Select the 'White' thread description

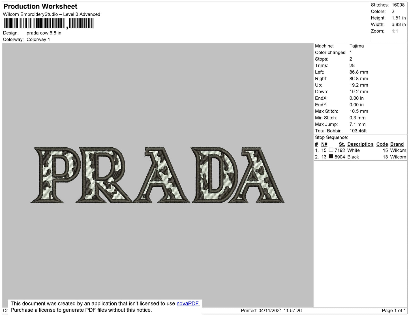(354, 150)
